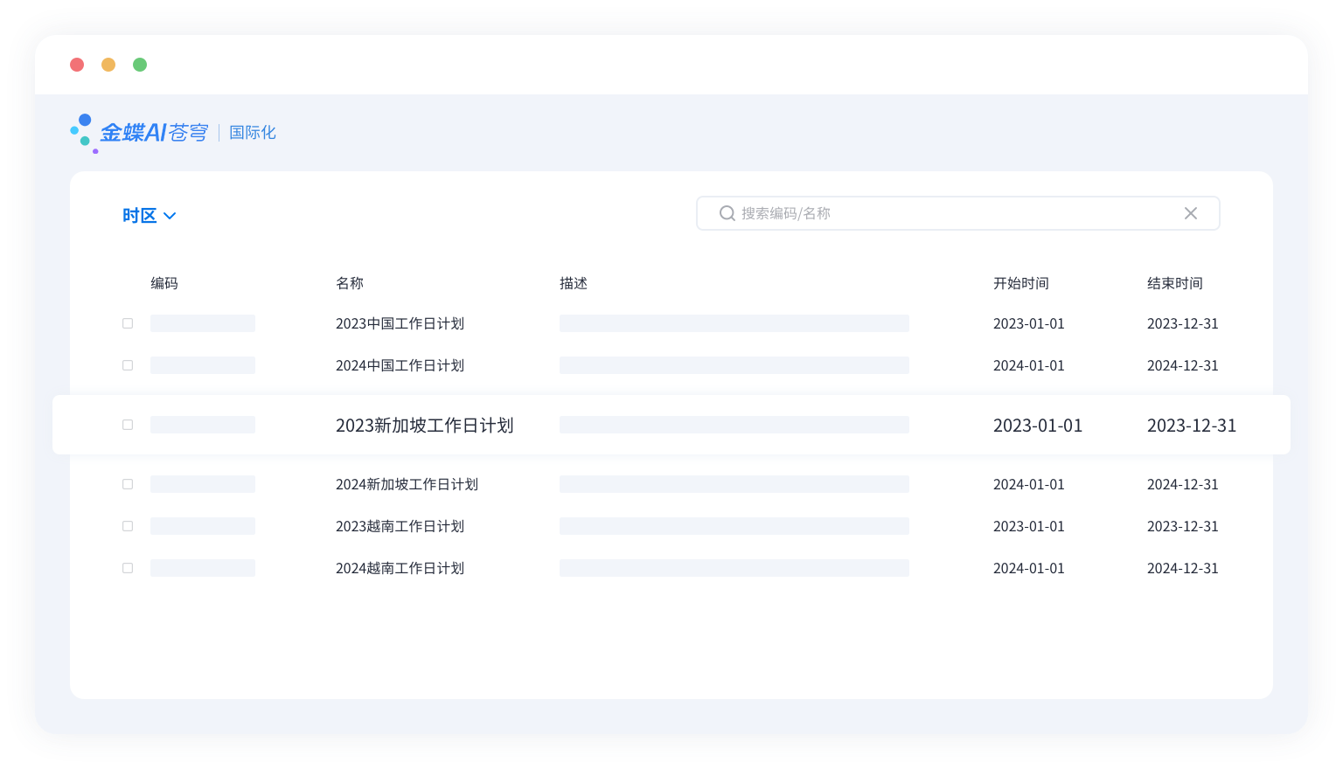Click the search magnifier icon
The image size is (1343, 769).
click(727, 213)
